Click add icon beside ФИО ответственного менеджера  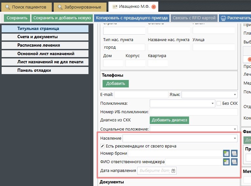[226, 162]
